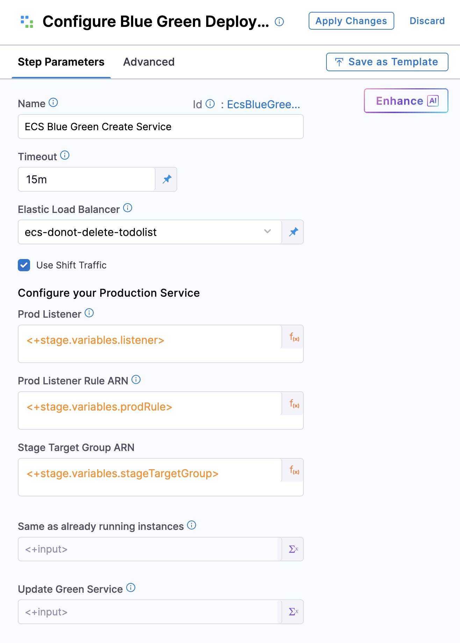Click into the Name input field

point(160,127)
